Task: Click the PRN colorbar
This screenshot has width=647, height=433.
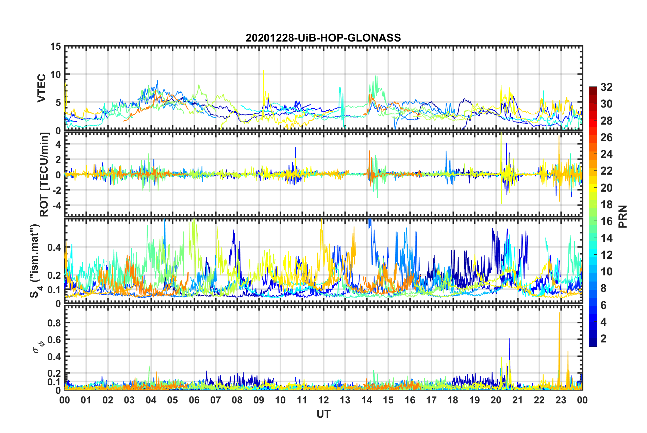Action: coord(593,216)
